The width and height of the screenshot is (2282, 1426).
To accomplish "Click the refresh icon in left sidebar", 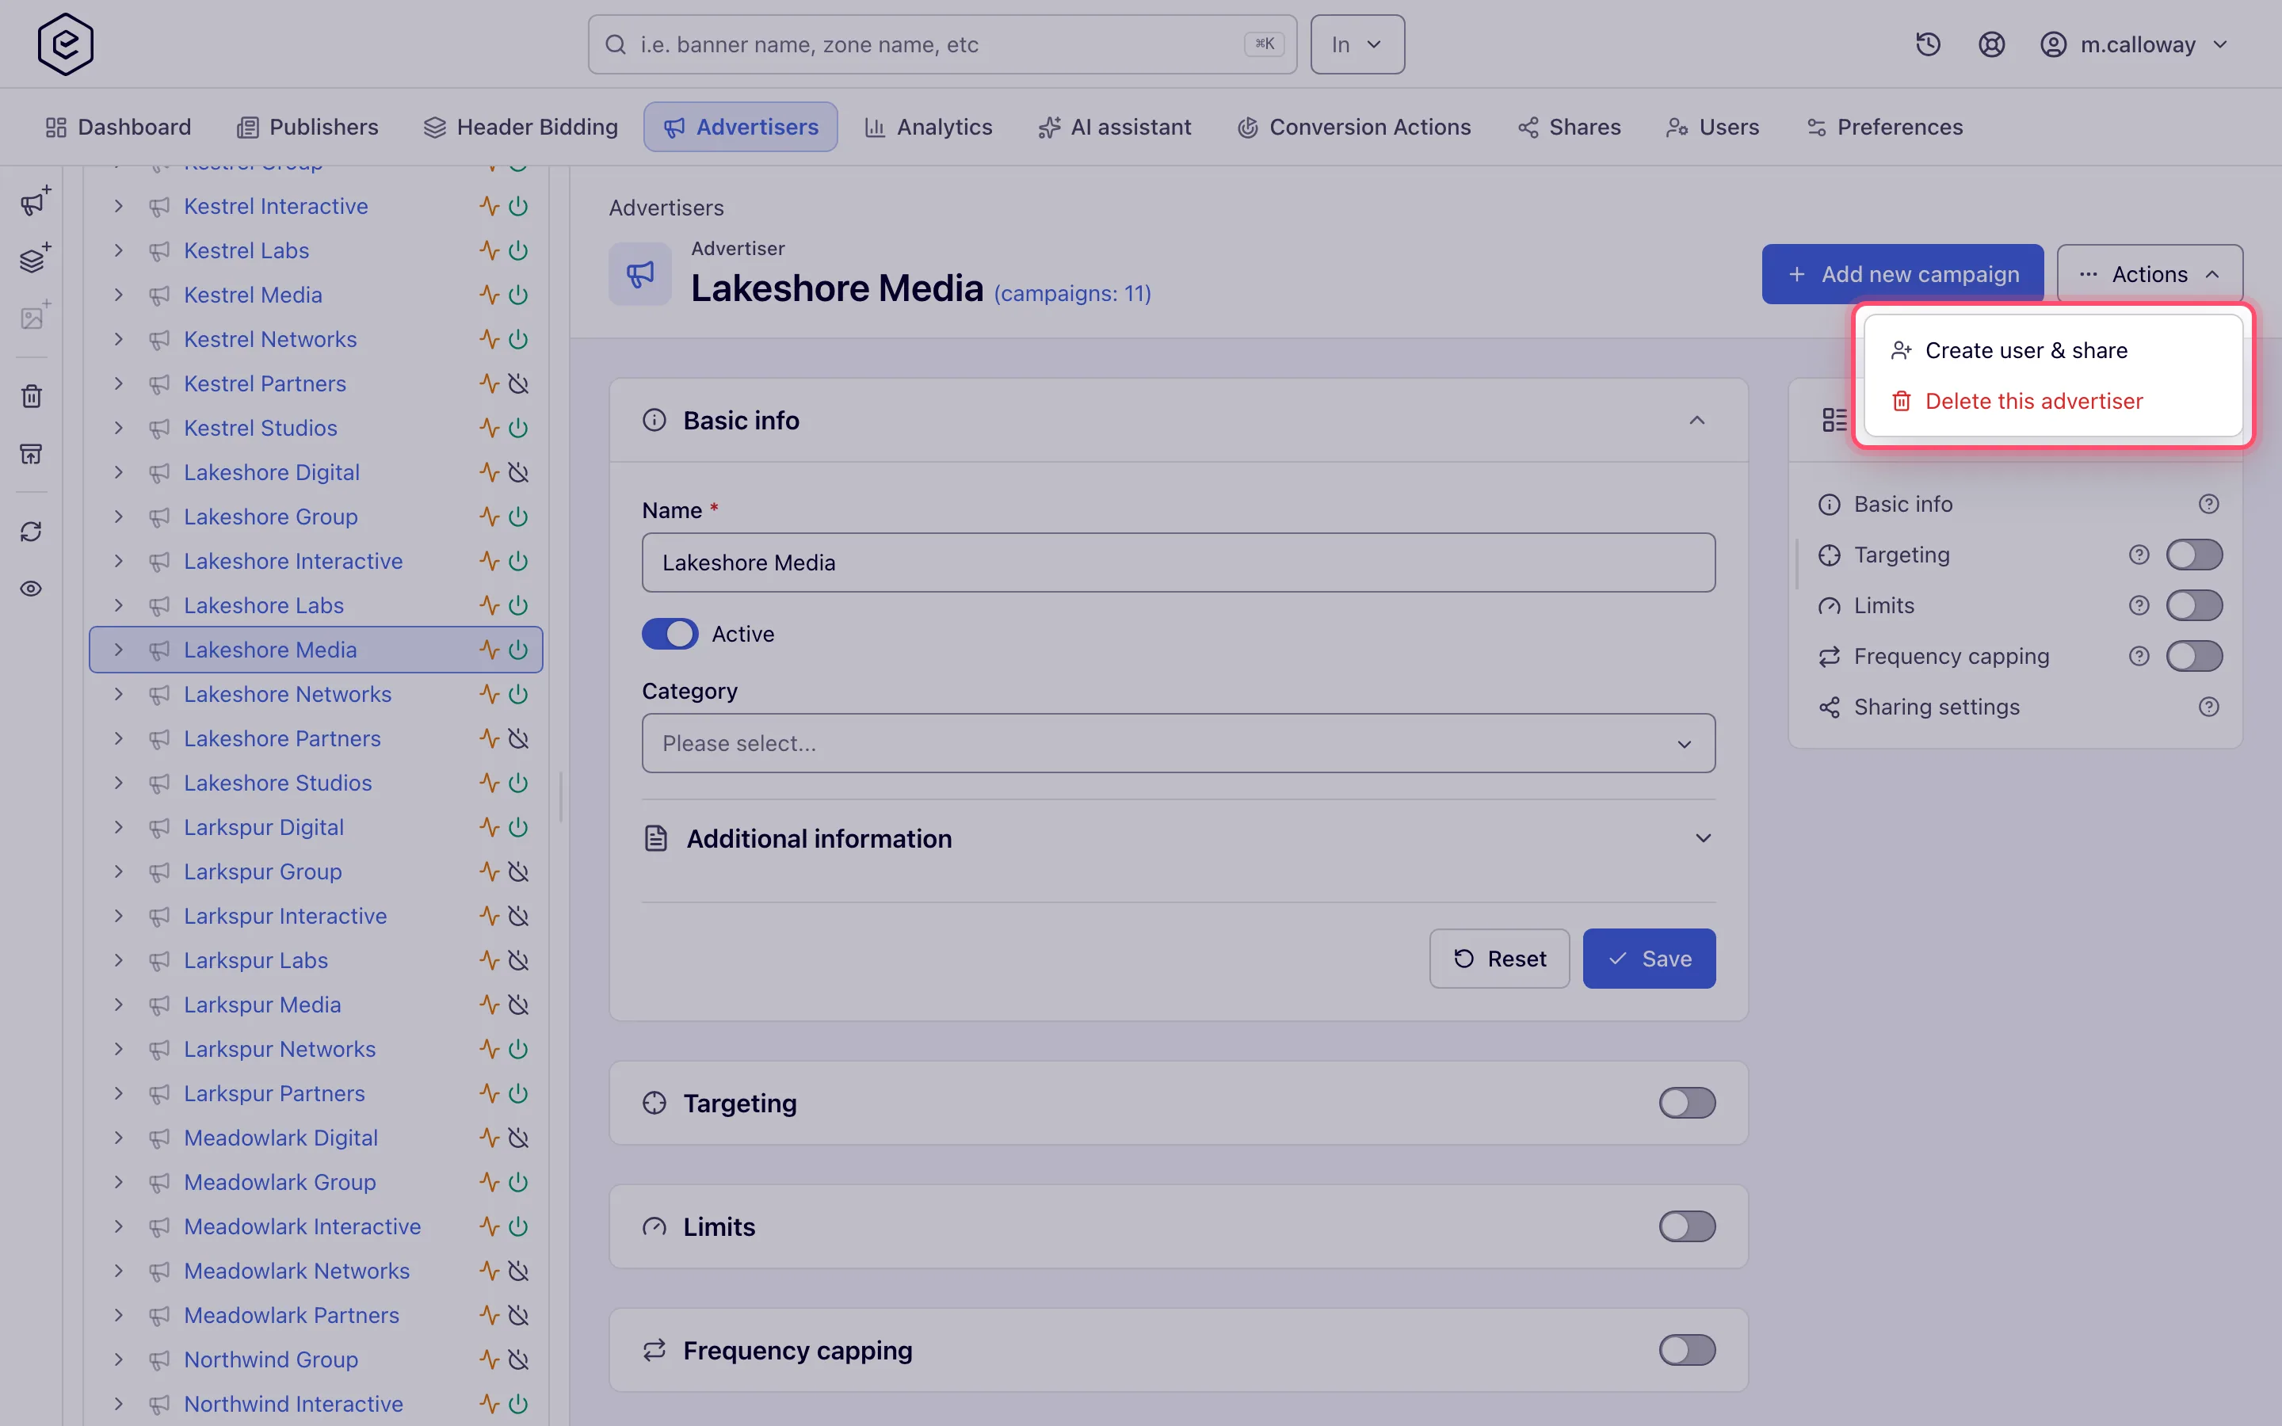I will click(32, 531).
